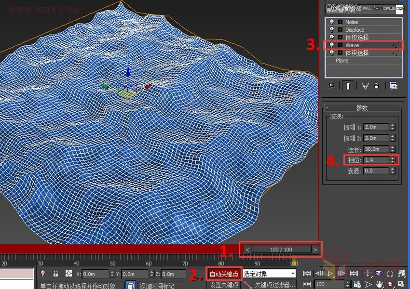This screenshot has width=410, height=289.
Task: Turn off the Noise modifier light bulb
Action: click(x=332, y=22)
